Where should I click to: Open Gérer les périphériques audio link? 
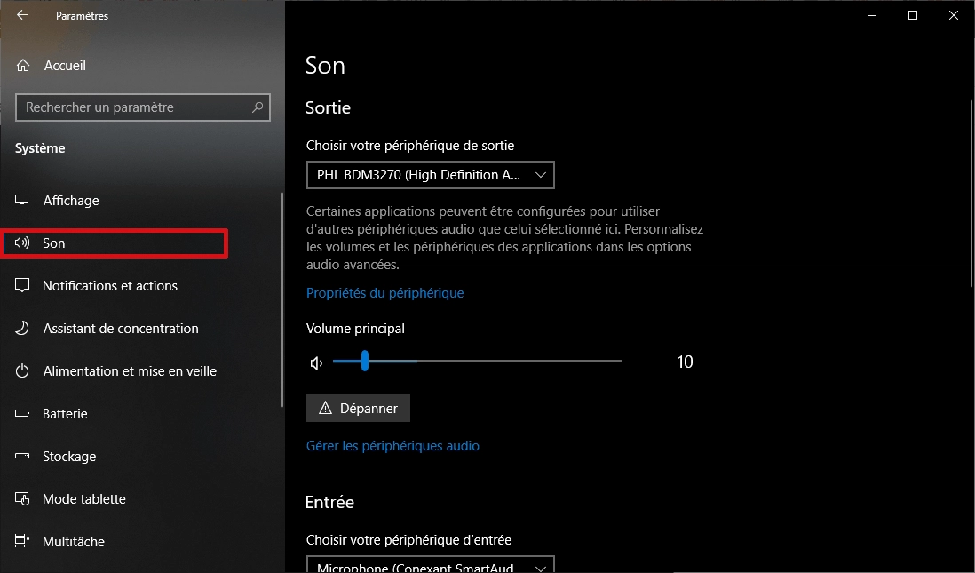pyautogui.click(x=392, y=446)
